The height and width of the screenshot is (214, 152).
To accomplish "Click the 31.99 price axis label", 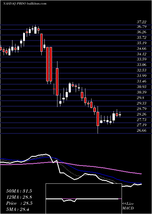I will click(141, 76).
